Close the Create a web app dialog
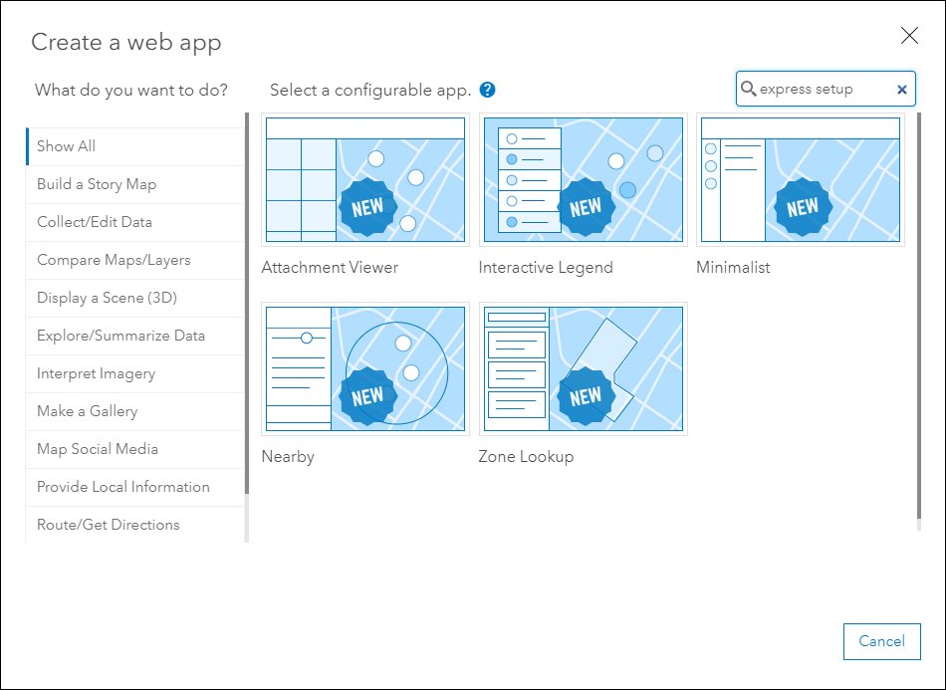The width and height of the screenshot is (946, 690). point(909,36)
